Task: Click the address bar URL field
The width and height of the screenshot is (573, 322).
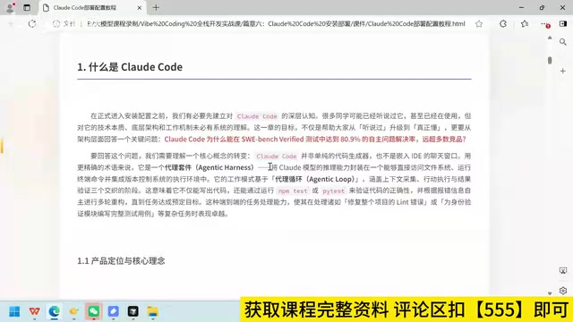Action: pyautogui.click(x=276, y=24)
